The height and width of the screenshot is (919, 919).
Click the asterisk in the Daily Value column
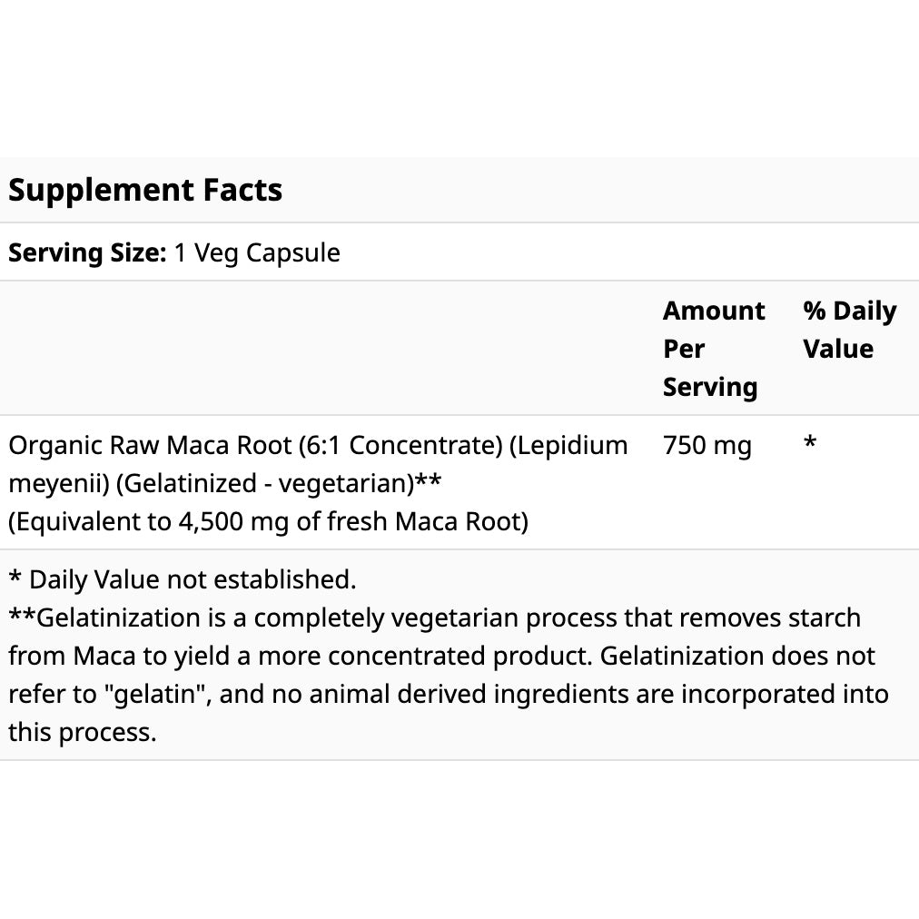pos(810,444)
